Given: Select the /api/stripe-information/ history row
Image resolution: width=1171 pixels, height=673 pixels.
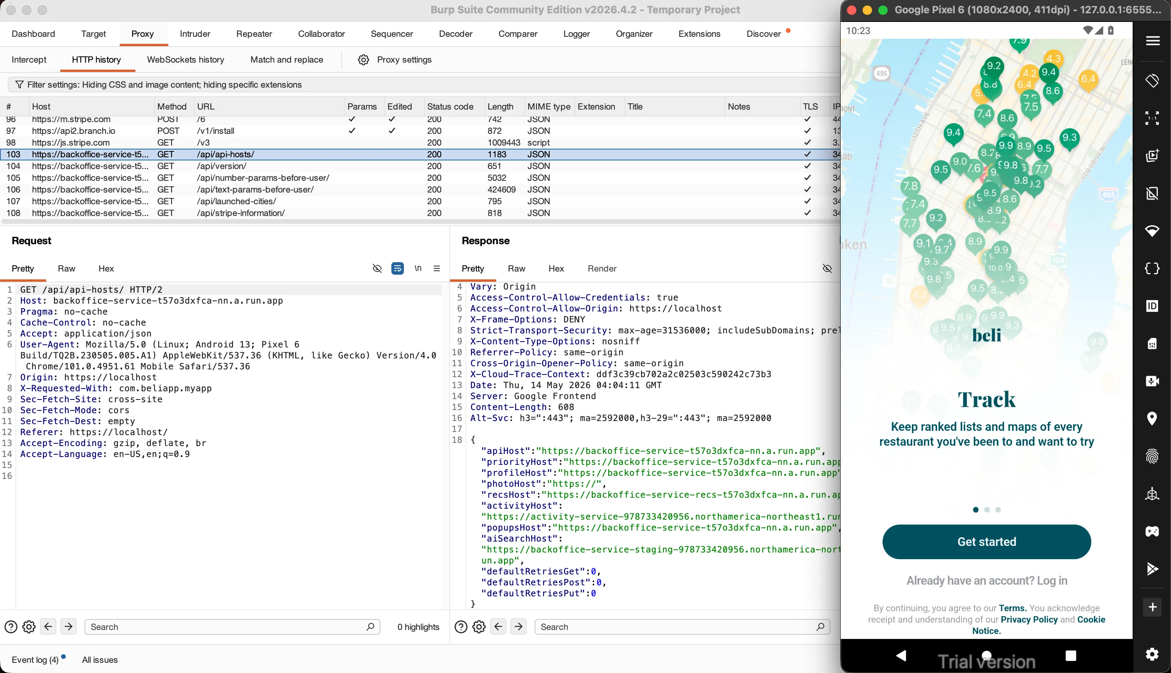Looking at the screenshot, I should point(420,213).
